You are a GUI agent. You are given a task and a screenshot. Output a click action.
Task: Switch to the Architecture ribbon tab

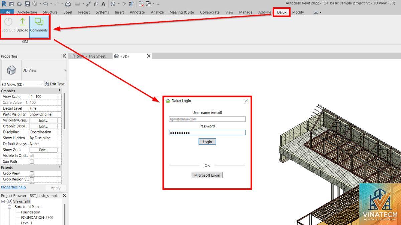pos(27,12)
